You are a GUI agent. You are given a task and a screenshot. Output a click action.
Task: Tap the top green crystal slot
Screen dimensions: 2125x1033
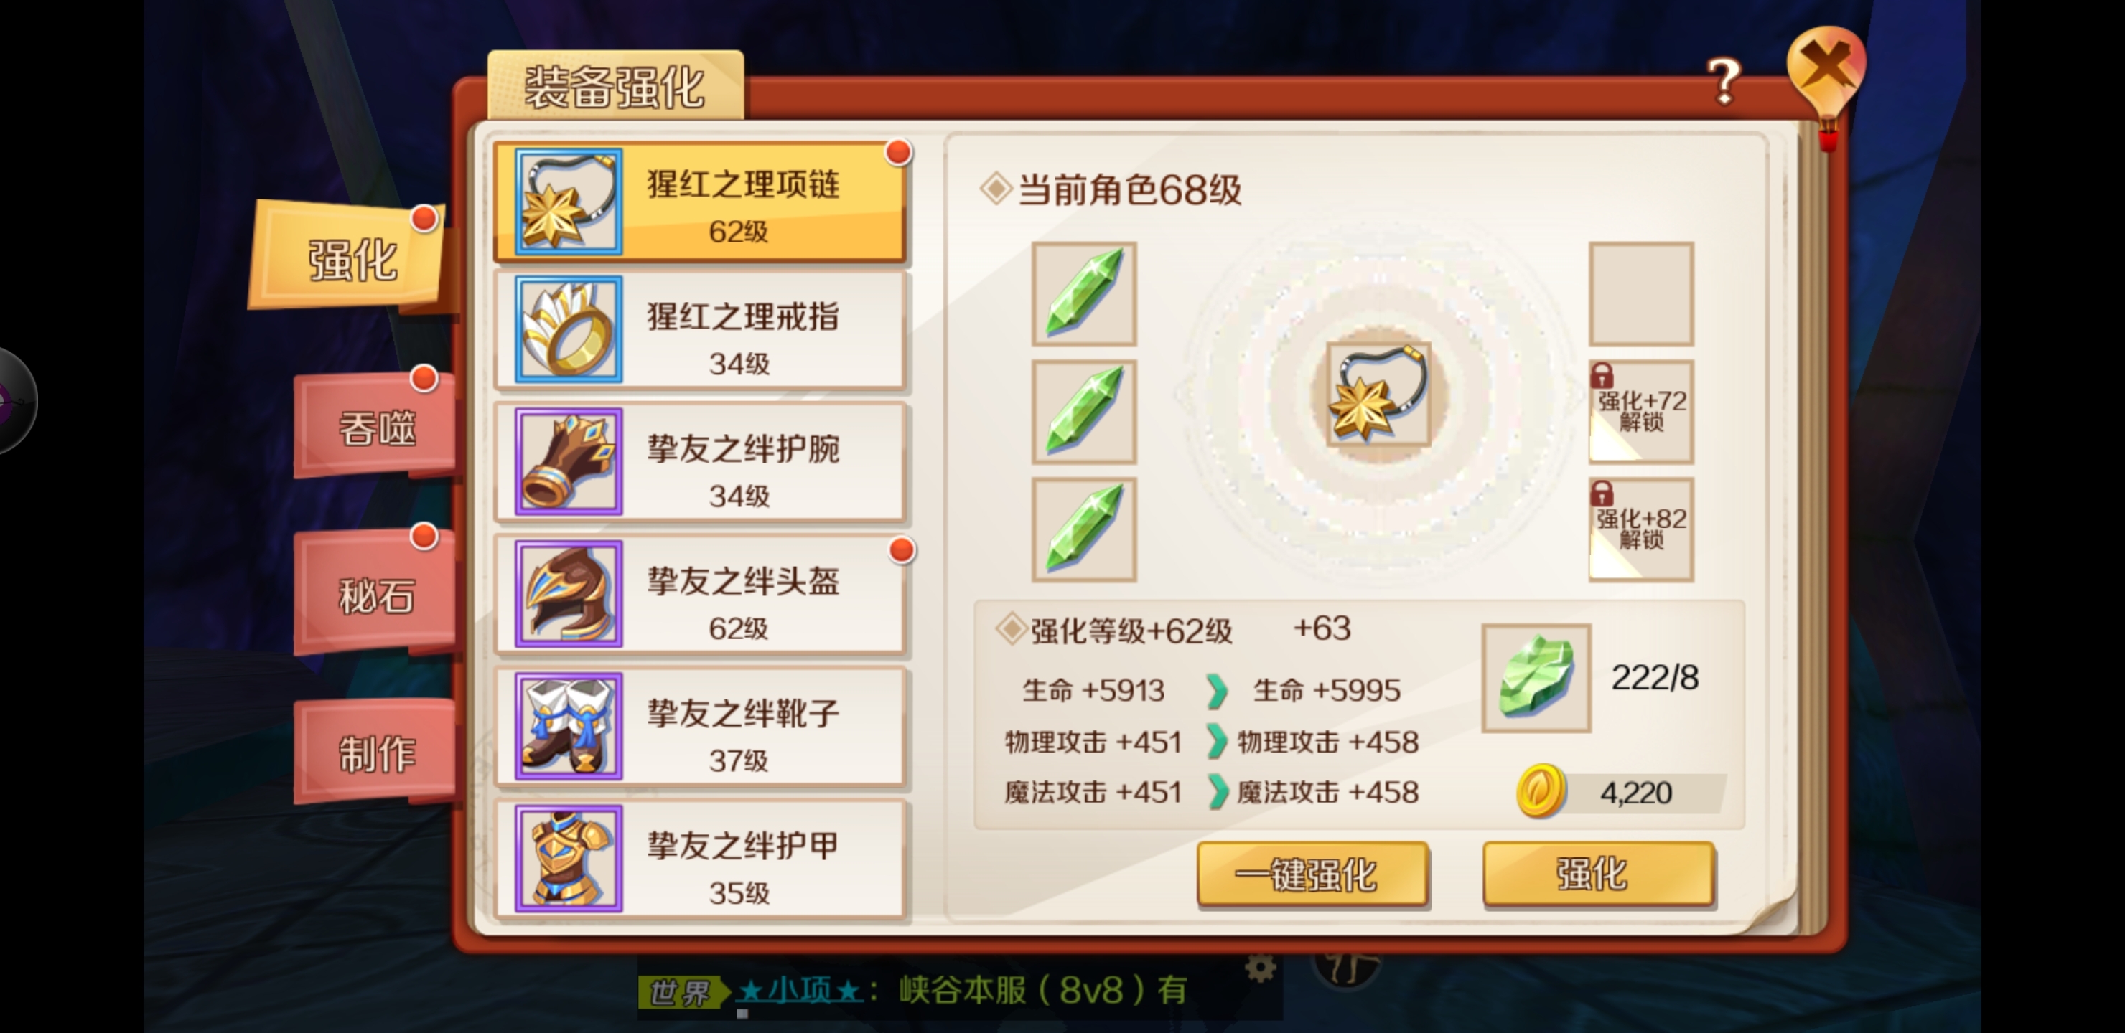[x=1084, y=293]
